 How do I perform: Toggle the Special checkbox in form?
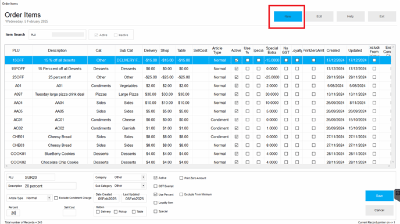pos(155,211)
